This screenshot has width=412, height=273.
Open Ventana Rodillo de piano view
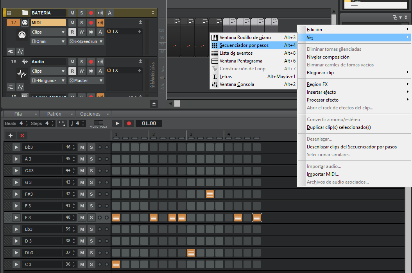point(254,37)
